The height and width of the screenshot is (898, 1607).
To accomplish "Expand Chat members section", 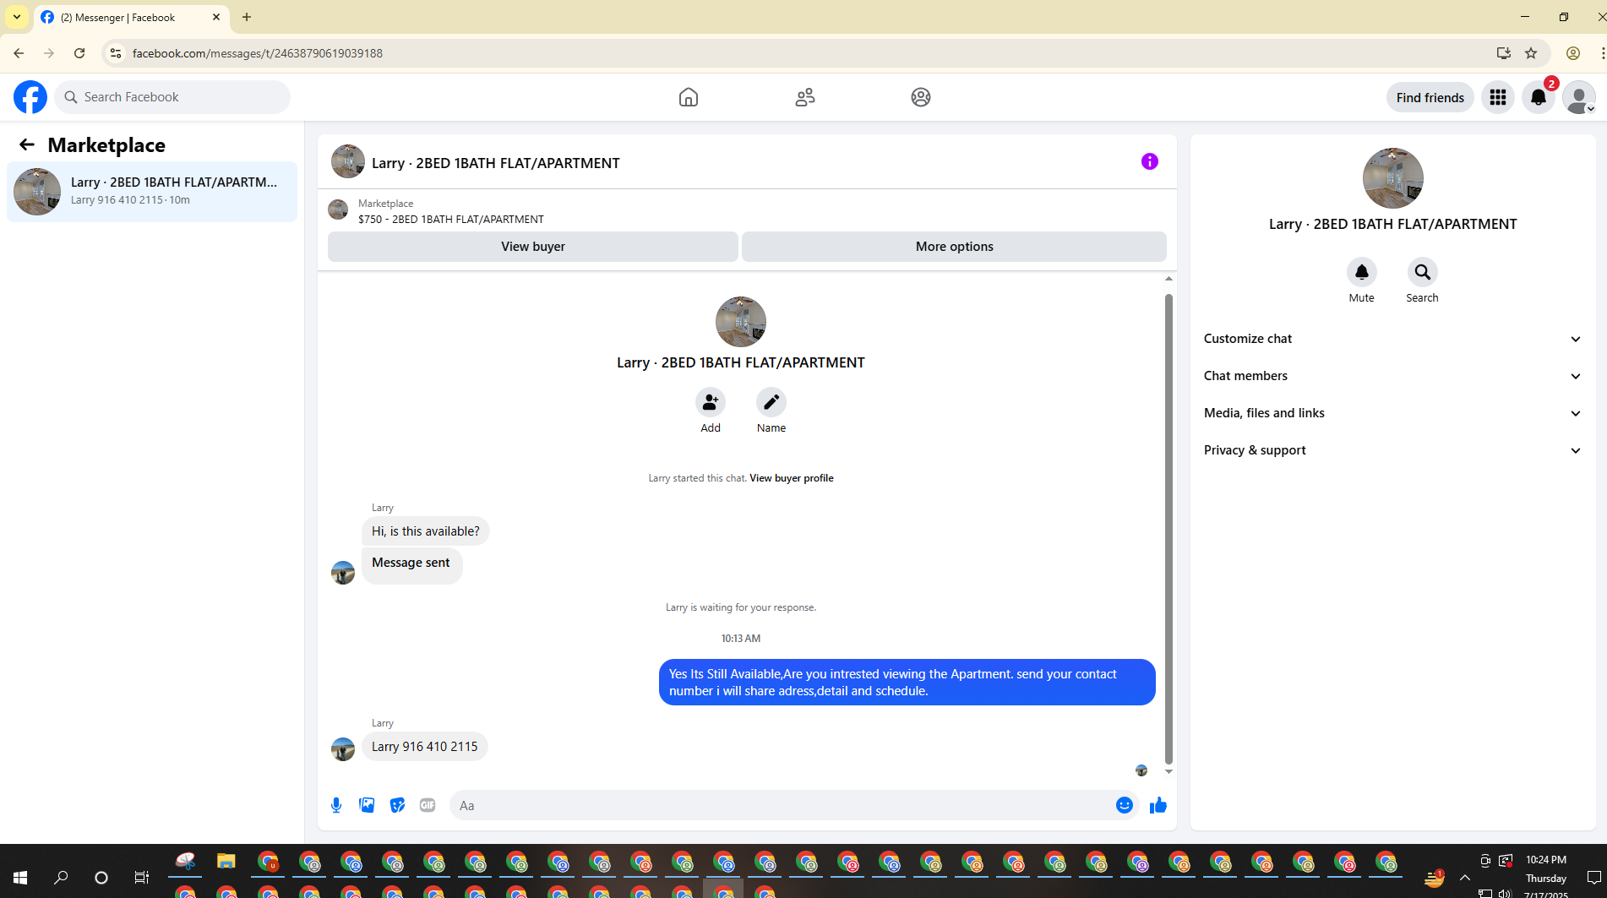I will click(x=1392, y=376).
